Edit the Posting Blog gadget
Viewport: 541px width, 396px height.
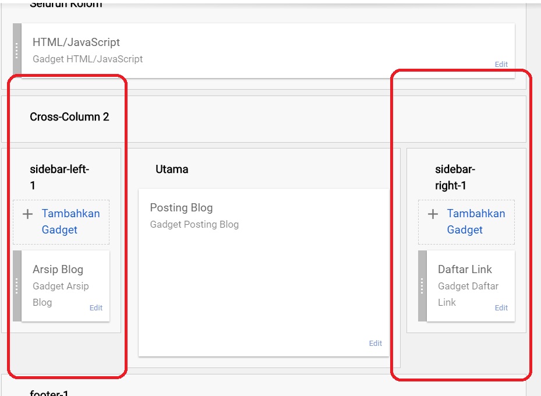point(376,344)
